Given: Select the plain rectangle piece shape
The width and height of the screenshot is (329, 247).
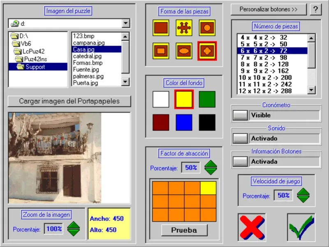Looking at the screenshot, I should coord(161,28).
